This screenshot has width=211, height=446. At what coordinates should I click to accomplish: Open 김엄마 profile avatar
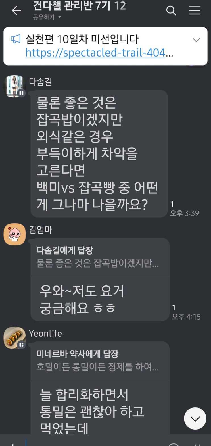tap(14, 234)
